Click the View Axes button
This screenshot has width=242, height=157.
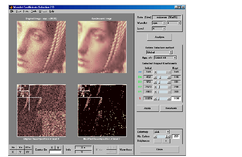(125, 150)
